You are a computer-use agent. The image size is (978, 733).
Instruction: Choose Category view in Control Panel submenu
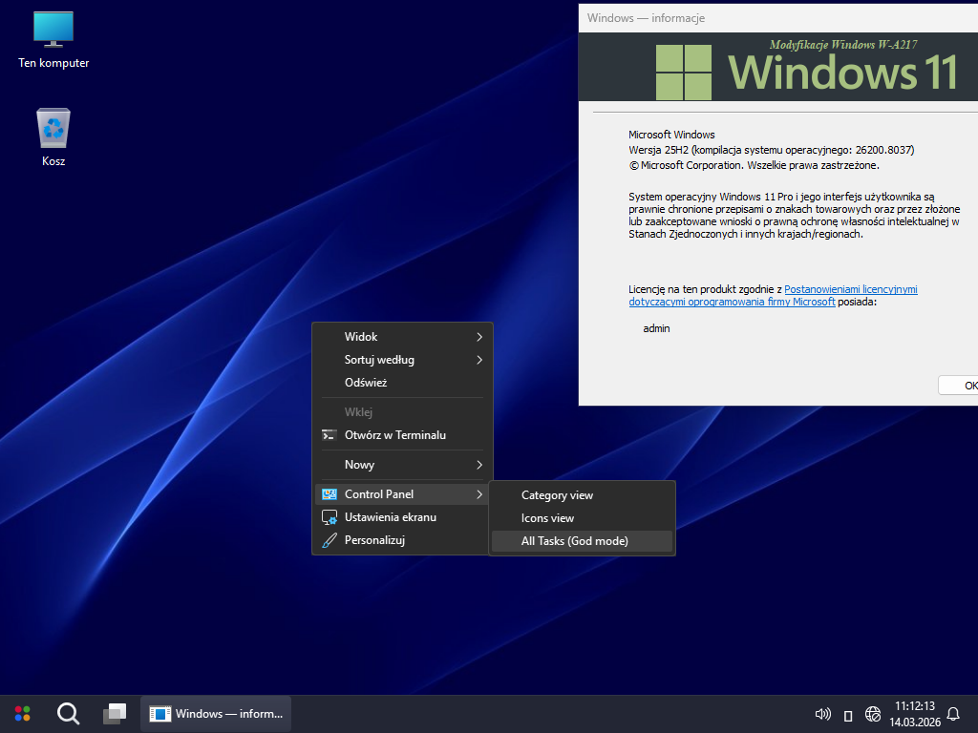coord(557,495)
